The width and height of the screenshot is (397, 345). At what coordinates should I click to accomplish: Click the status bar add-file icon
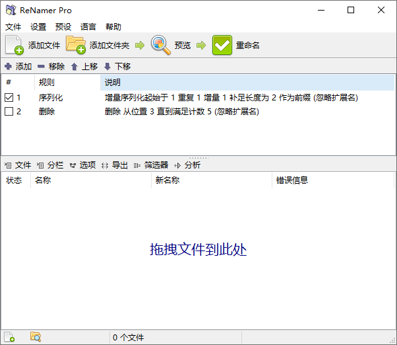[x=10, y=337]
